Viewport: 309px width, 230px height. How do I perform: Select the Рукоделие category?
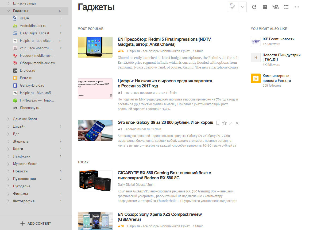(x=22, y=186)
